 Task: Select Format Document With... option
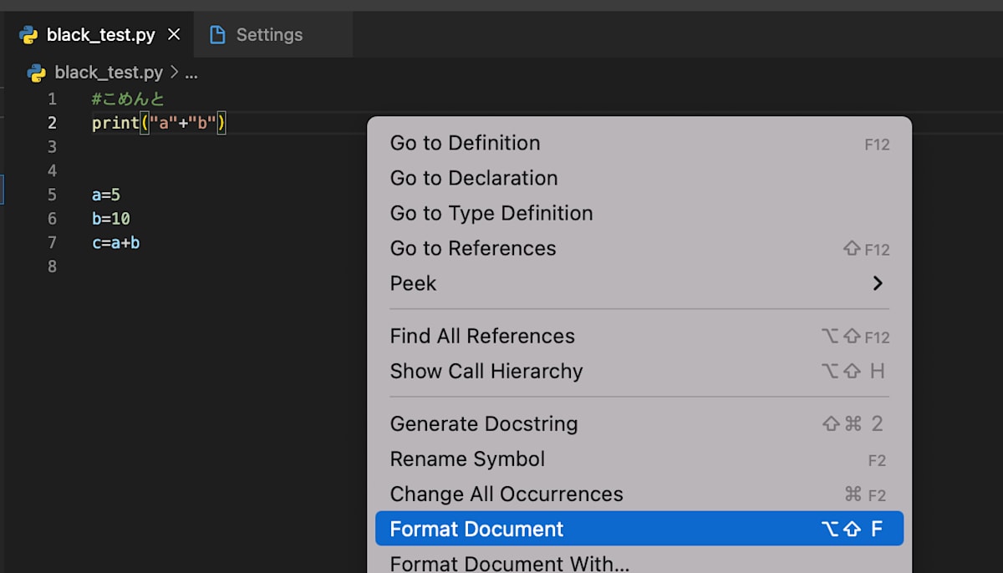coord(639,563)
